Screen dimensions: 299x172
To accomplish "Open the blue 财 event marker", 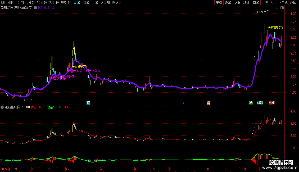I will (258, 103).
